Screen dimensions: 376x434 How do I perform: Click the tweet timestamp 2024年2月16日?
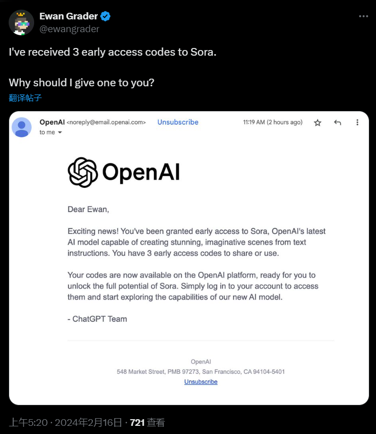pyautogui.click(x=88, y=422)
